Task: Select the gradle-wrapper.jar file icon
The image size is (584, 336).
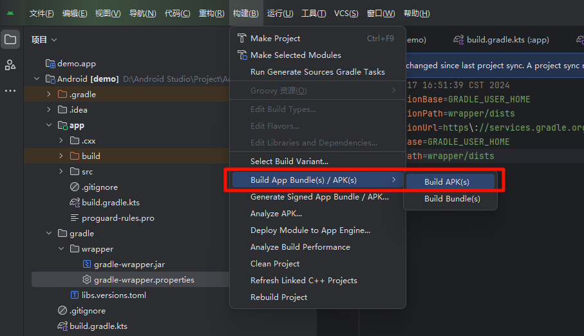Action: (87, 265)
